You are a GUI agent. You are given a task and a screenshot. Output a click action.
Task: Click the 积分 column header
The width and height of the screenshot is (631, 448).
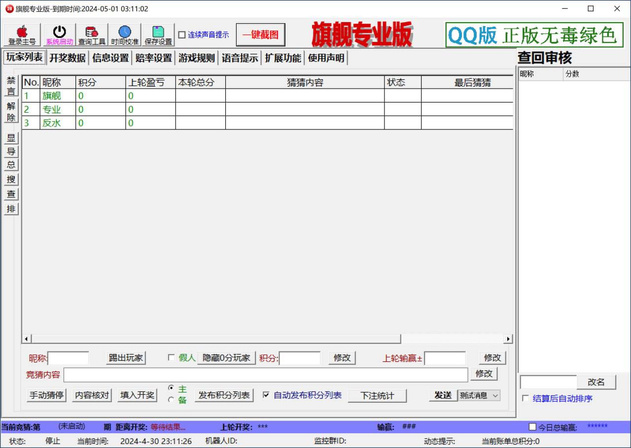point(101,82)
